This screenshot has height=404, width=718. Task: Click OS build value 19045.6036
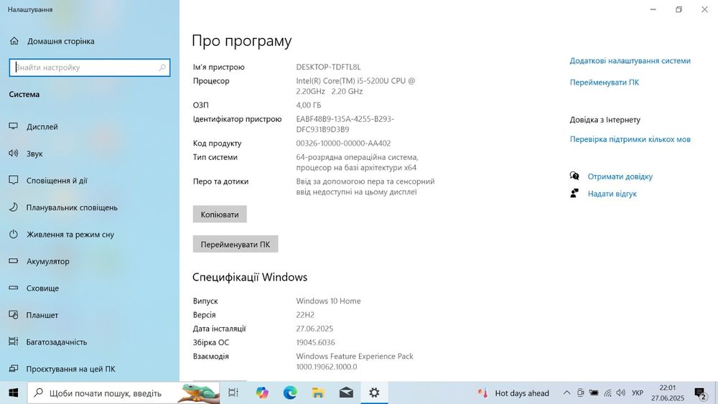315,342
